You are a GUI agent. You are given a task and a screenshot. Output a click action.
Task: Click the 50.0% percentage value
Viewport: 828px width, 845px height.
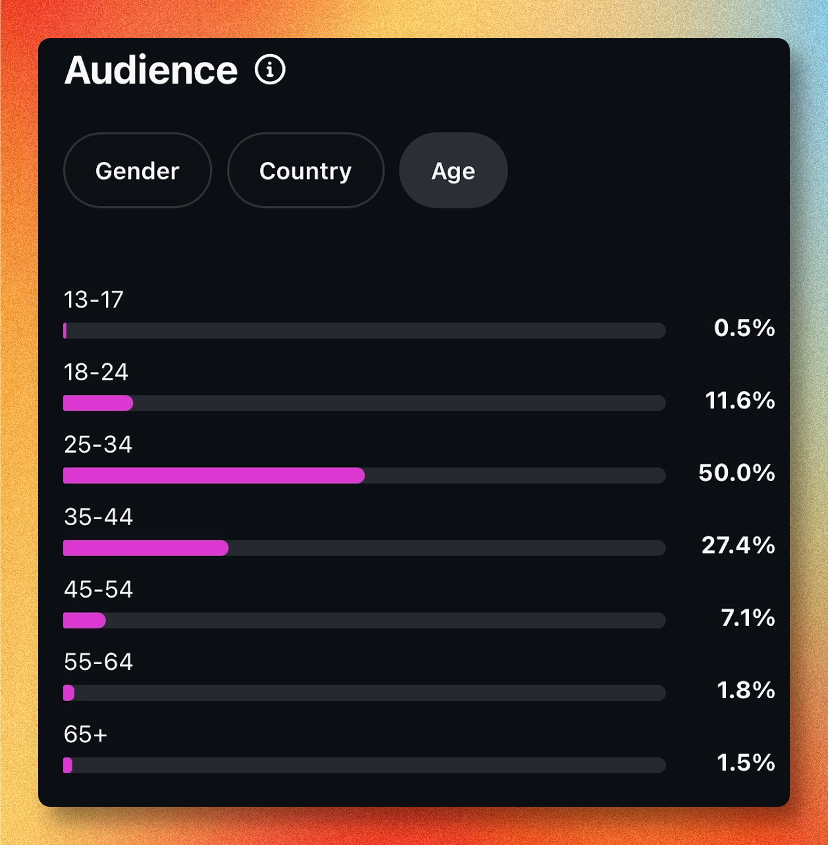(x=737, y=473)
